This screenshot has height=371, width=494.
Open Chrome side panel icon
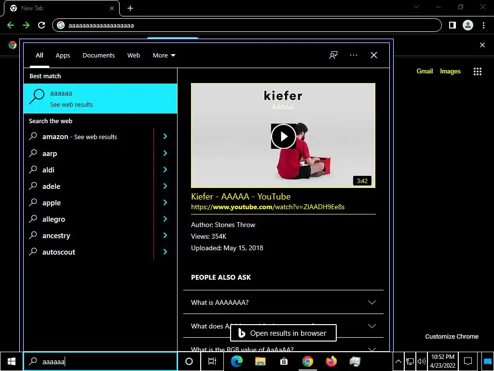click(452, 25)
